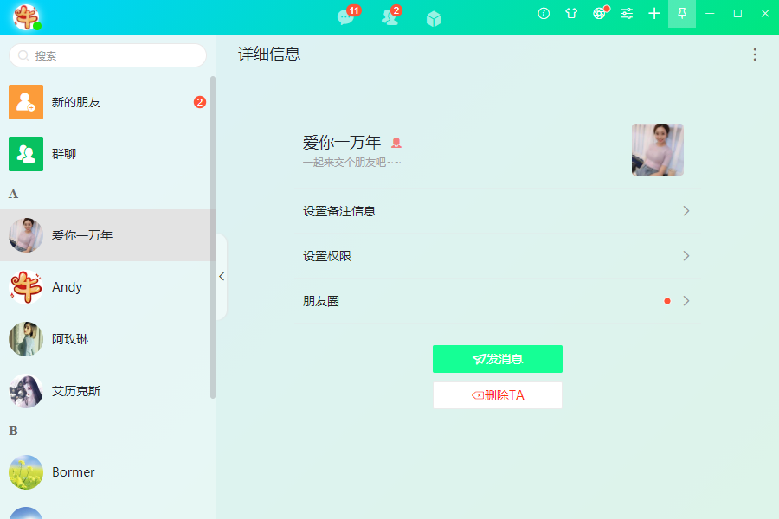Click the info circle icon
Image resolution: width=779 pixels, height=519 pixels.
pos(544,14)
